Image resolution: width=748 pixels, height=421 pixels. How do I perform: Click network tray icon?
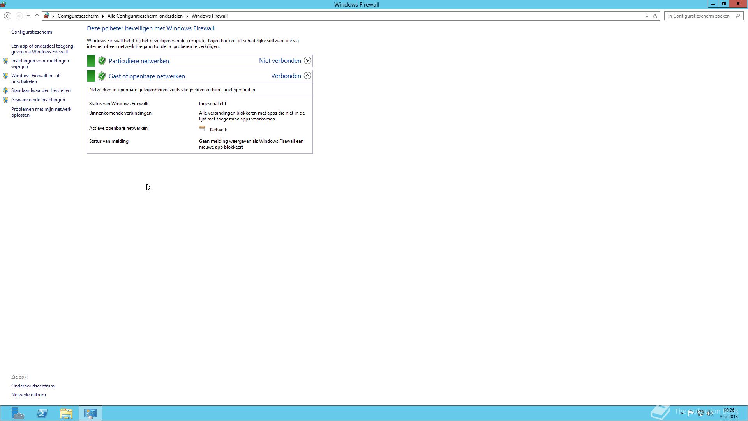[x=700, y=413]
